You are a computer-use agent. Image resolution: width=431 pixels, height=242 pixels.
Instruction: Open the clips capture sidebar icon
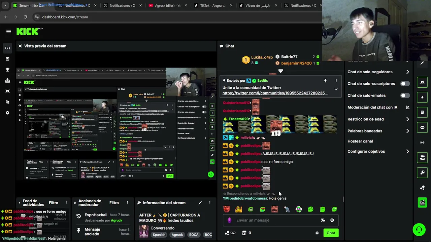coord(7,91)
